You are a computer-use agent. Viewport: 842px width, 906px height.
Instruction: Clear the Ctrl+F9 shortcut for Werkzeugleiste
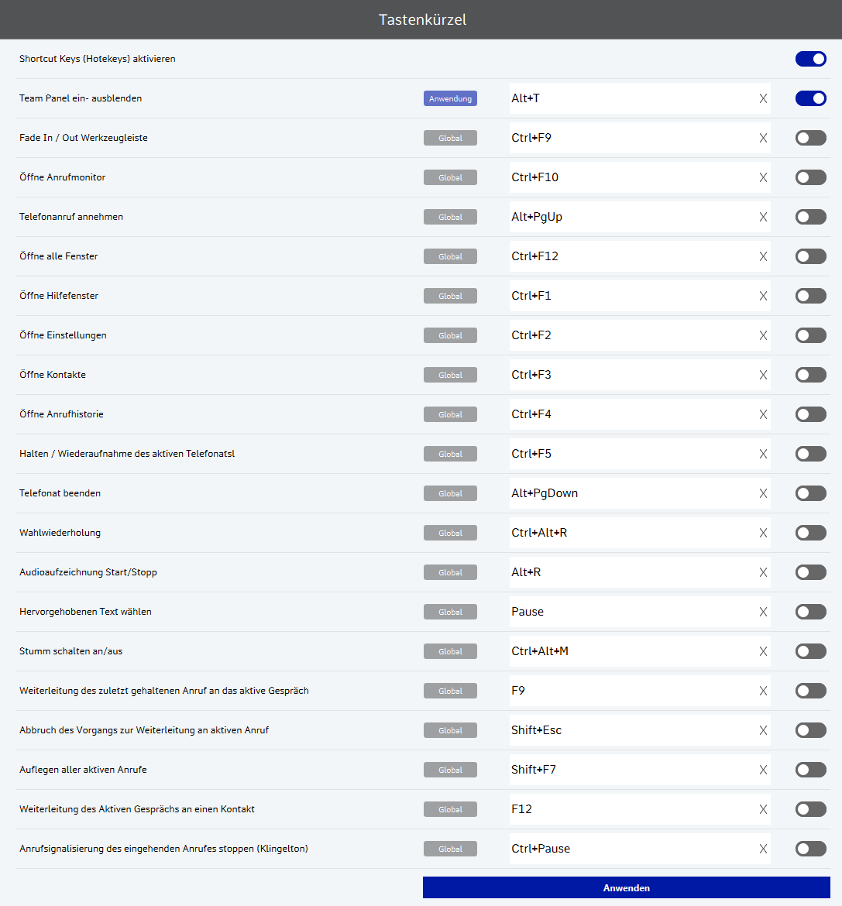[763, 138]
